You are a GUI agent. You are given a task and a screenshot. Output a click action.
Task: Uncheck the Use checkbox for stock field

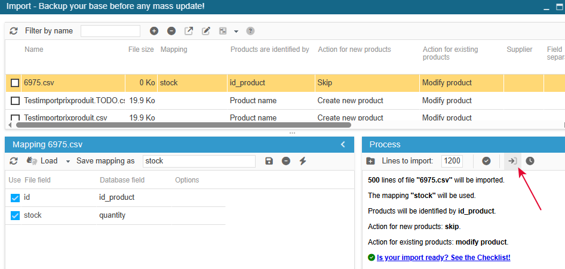[15, 215]
